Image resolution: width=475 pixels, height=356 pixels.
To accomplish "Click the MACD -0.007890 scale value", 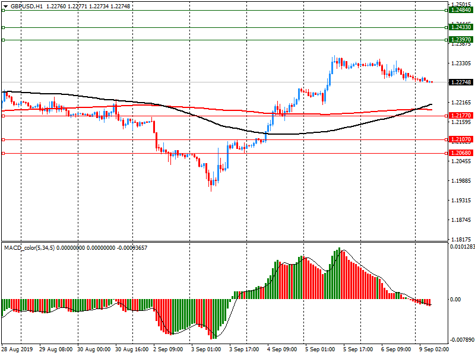I will [x=463, y=339].
